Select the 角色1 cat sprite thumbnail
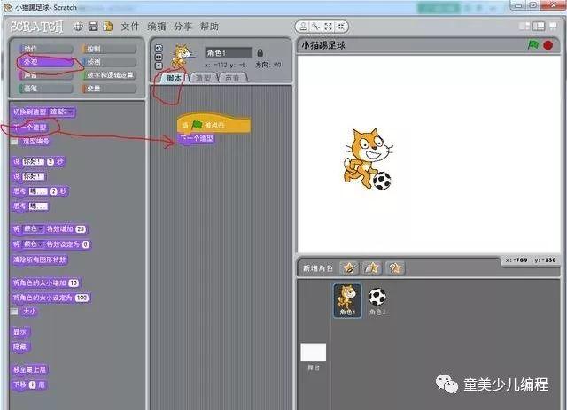The width and height of the screenshot is (567, 410). (347, 300)
